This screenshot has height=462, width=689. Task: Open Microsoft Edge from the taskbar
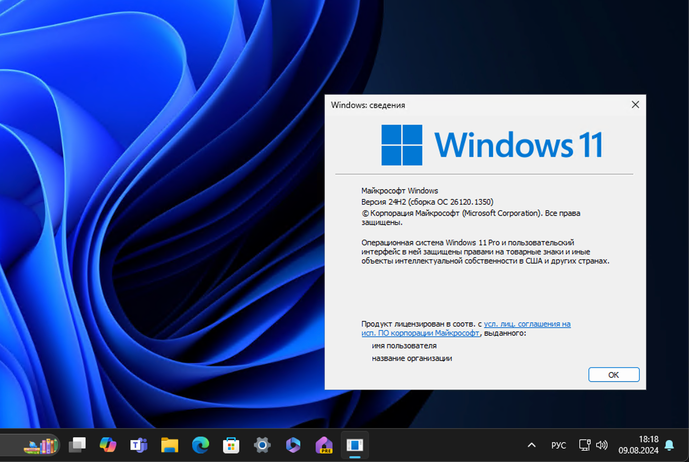[x=200, y=445]
